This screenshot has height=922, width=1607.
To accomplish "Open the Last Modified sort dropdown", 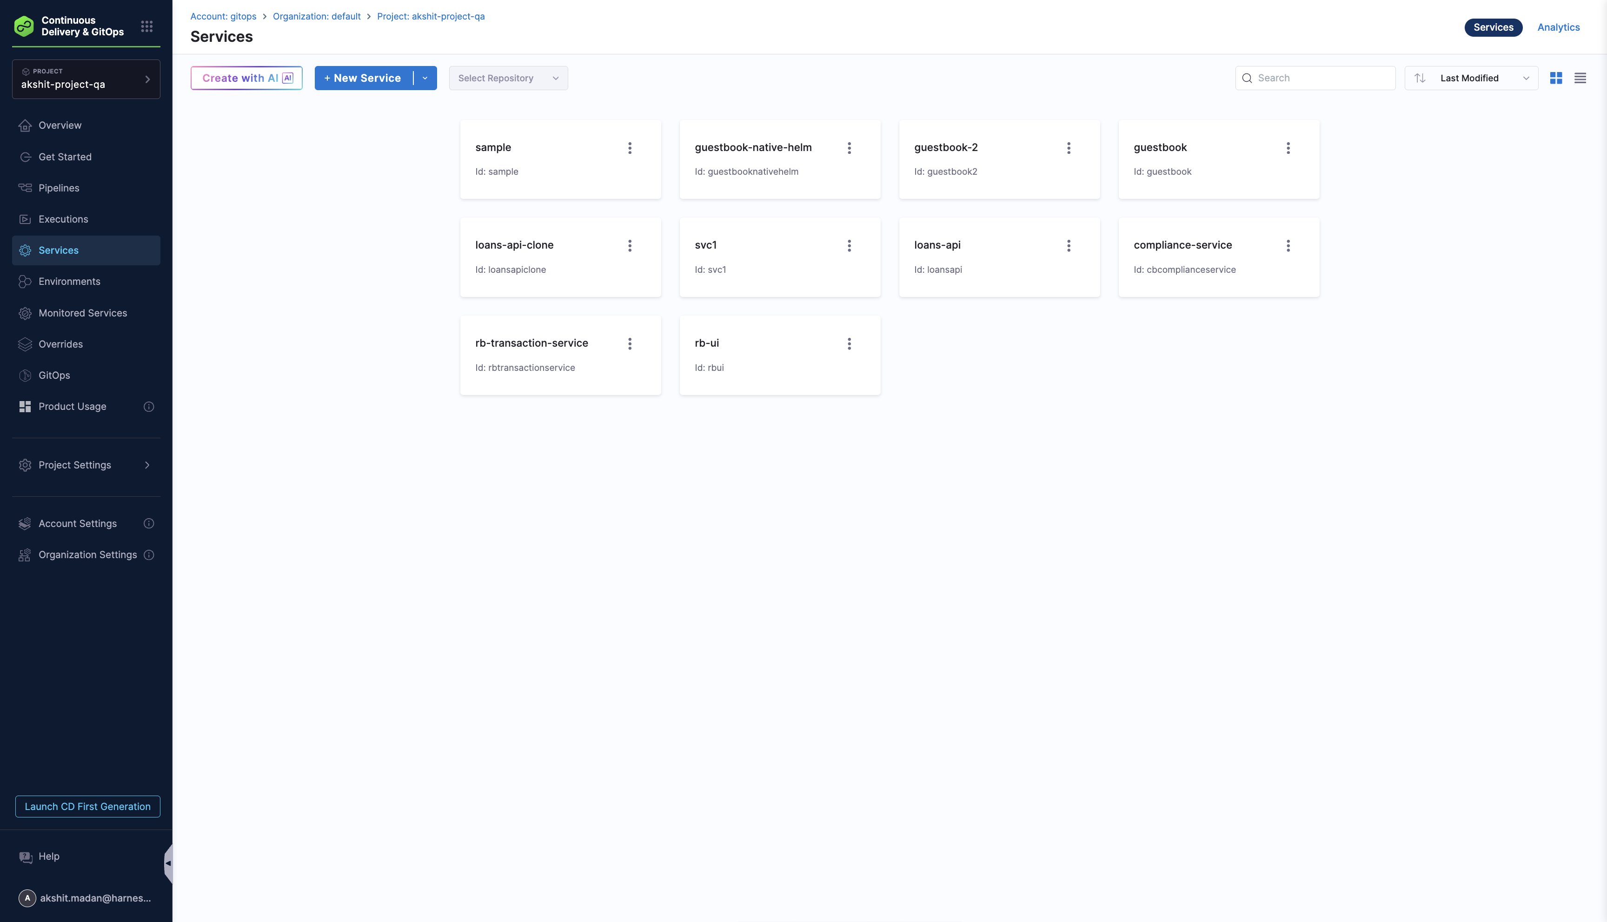I will [x=1481, y=78].
